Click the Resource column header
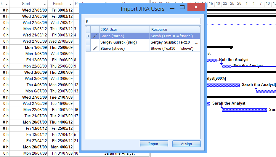This screenshot has width=276, height=157. tap(175, 30)
